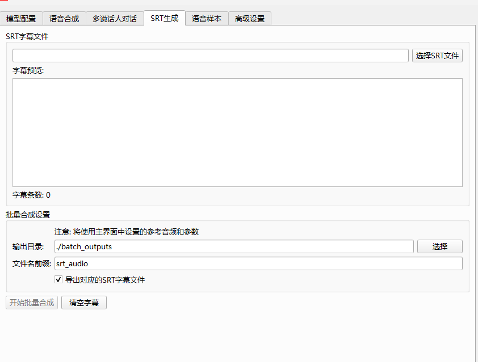Click the 文件名前缀 input with srt_audio

(258, 263)
